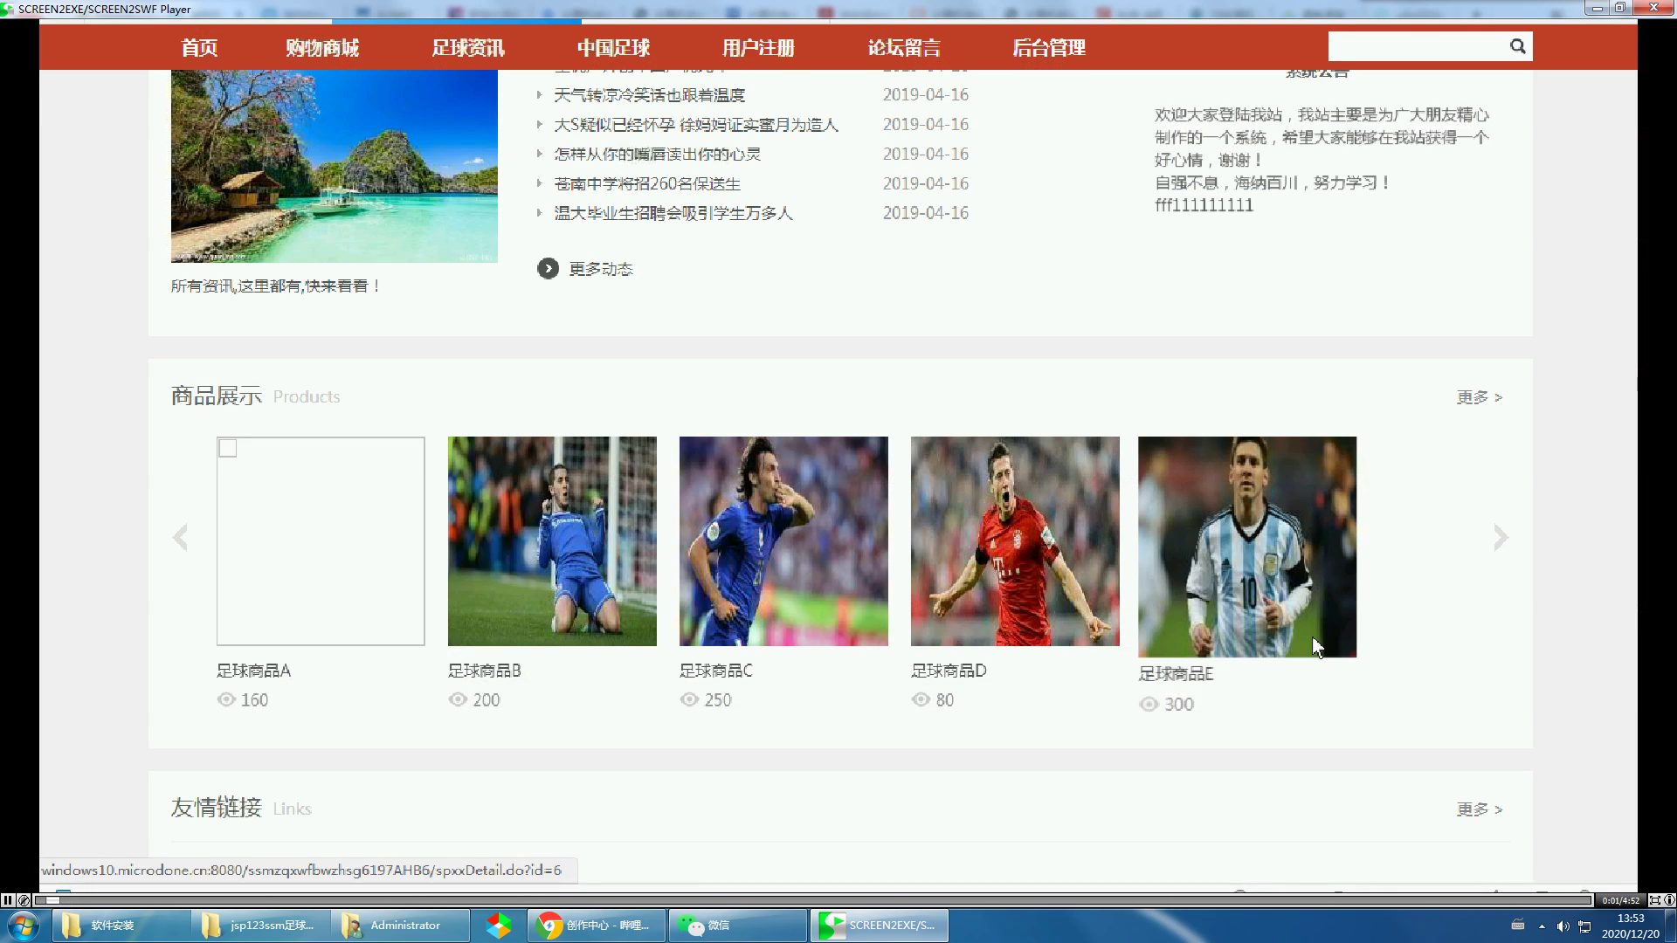Click the keyboard tray icon

1518,926
